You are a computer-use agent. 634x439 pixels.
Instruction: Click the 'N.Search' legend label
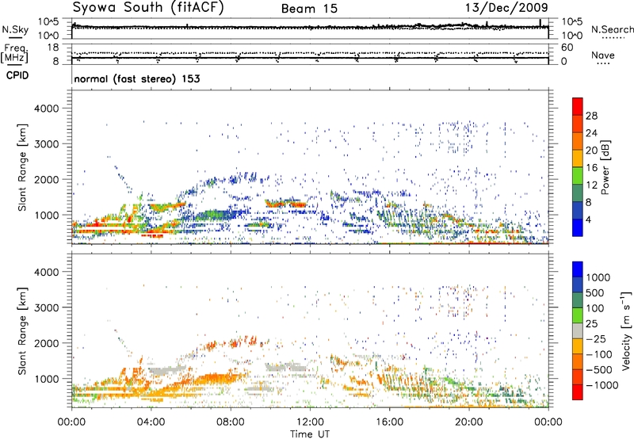click(612, 29)
